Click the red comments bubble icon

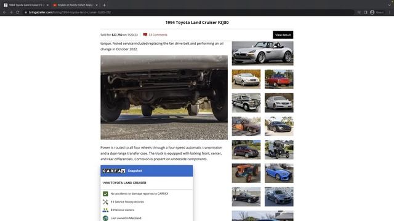pyautogui.click(x=145, y=34)
